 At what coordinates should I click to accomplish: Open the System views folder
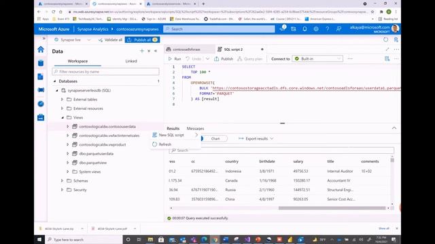tap(90, 171)
